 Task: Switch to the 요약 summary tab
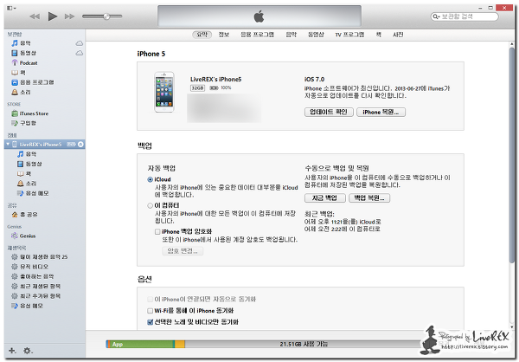[x=202, y=35]
